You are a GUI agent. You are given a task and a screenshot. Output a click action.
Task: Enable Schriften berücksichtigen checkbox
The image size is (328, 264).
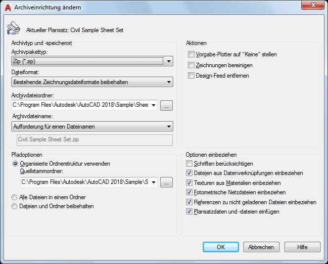(x=189, y=164)
